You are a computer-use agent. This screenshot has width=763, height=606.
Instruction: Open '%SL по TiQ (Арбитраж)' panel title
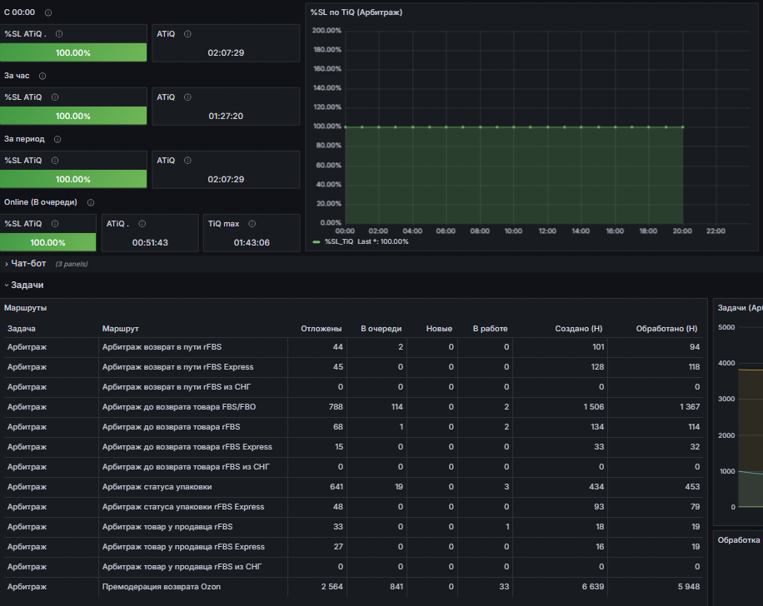[357, 12]
